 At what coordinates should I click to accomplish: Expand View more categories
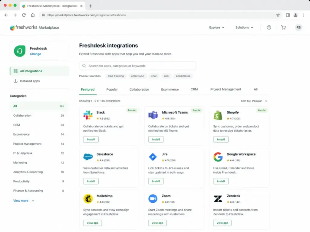pyautogui.click(x=24, y=201)
